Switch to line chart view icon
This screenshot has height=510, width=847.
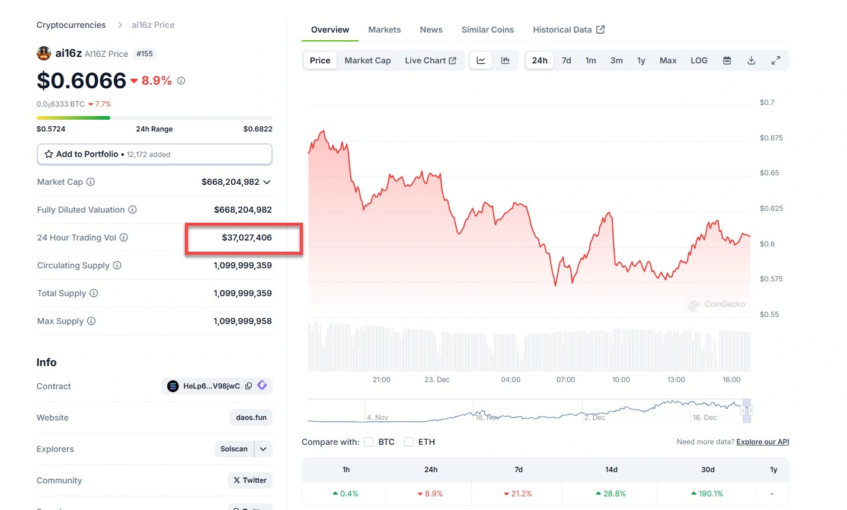[x=481, y=60]
